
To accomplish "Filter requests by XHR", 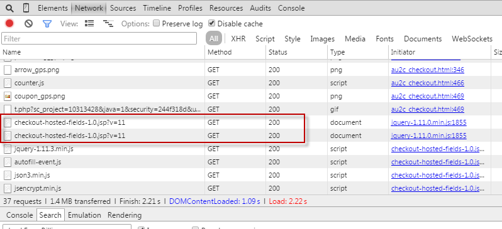I will [238, 39].
